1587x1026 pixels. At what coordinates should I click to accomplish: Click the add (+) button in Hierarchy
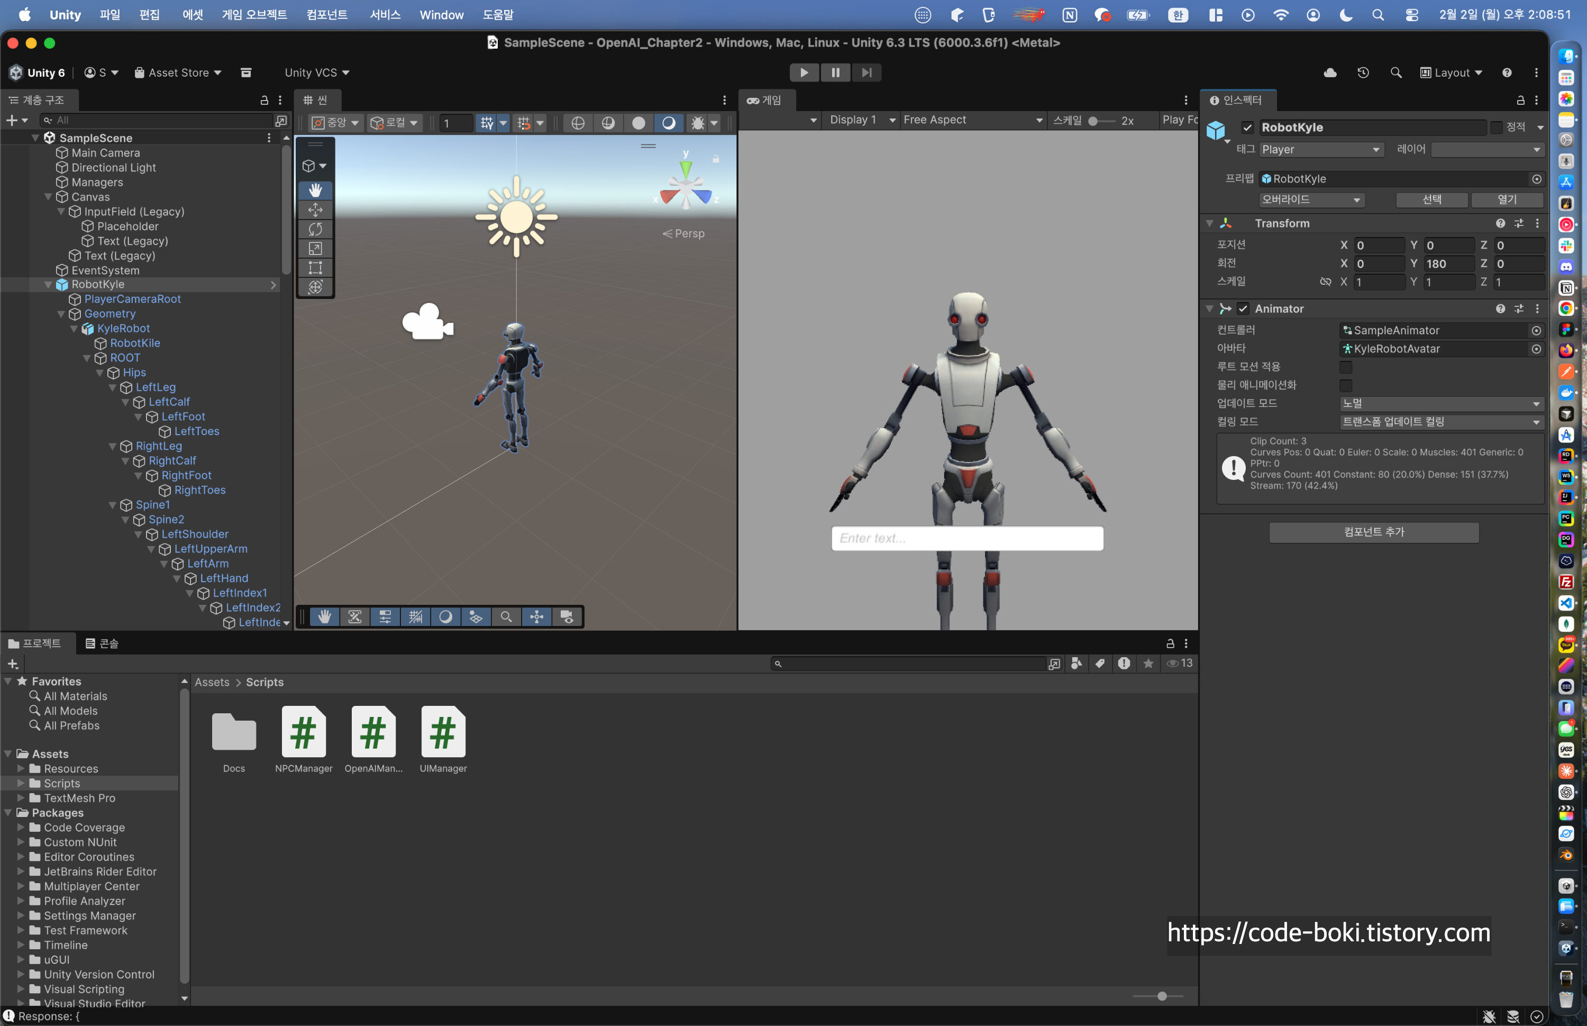tap(11, 121)
